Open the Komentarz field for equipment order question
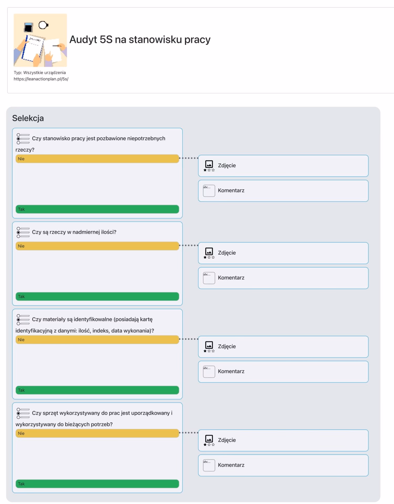The height and width of the screenshot is (504, 394). coord(283,465)
